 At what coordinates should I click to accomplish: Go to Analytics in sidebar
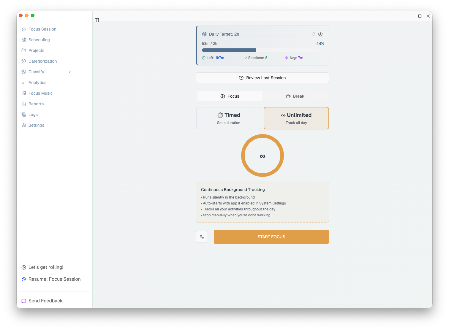point(37,82)
